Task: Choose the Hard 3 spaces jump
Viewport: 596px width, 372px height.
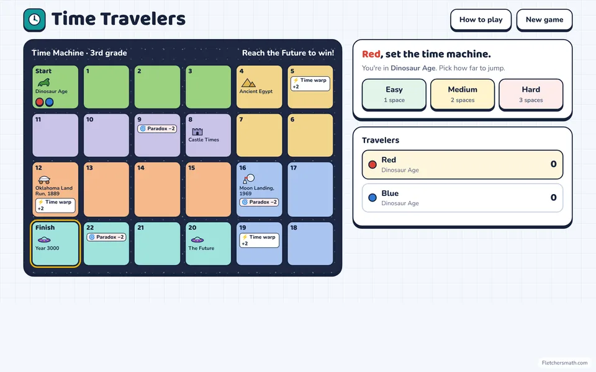Action: click(x=531, y=94)
